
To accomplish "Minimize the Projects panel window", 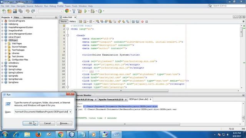I will [56, 17].
